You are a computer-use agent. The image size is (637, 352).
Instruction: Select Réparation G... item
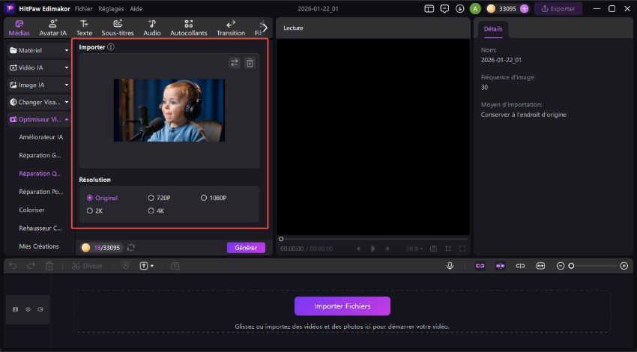pos(40,155)
